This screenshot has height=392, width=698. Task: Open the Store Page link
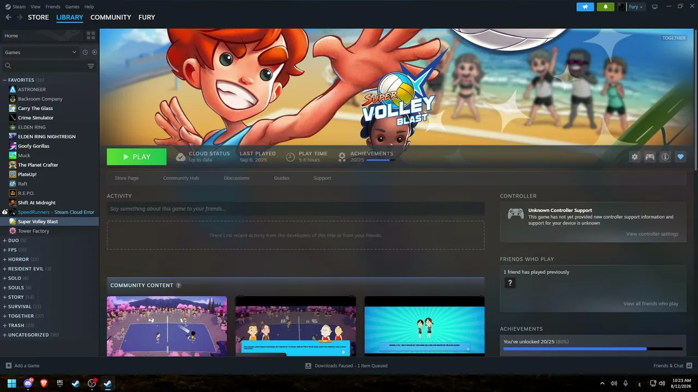pos(127,178)
